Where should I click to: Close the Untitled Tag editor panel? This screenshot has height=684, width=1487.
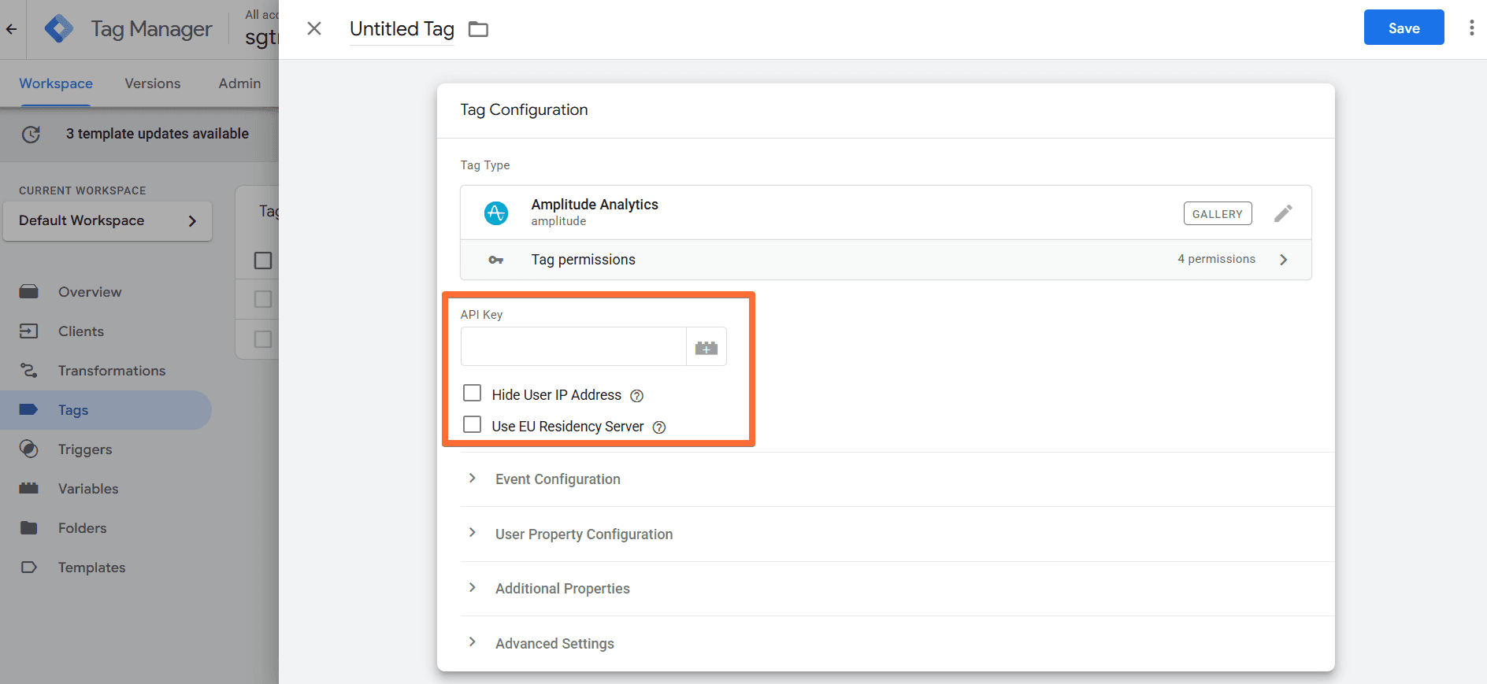[x=313, y=28]
